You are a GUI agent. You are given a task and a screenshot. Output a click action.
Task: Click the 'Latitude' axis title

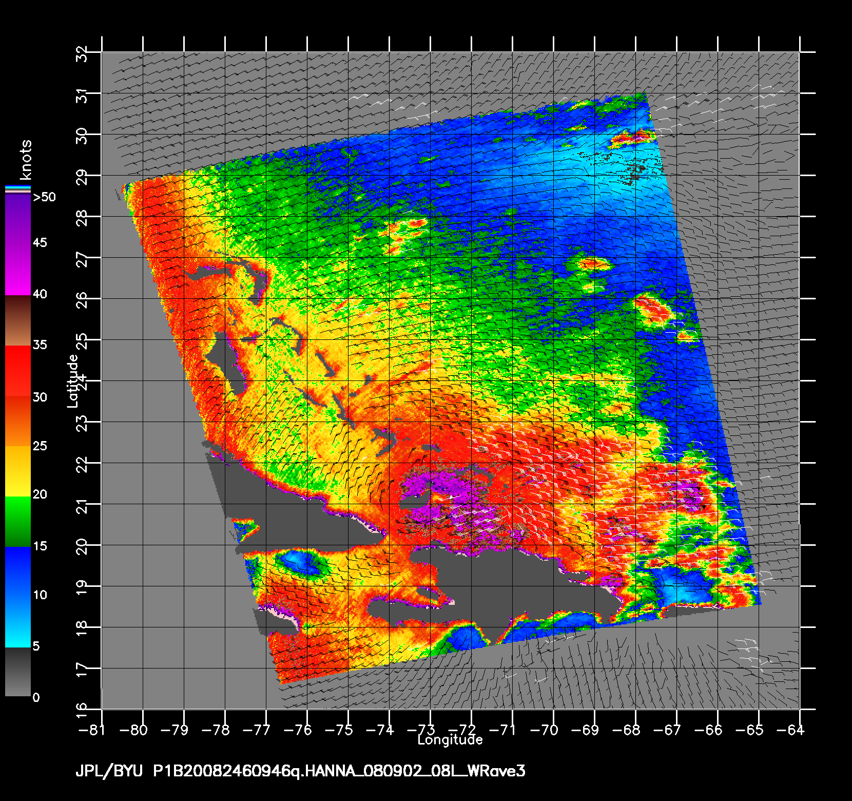click(72, 381)
